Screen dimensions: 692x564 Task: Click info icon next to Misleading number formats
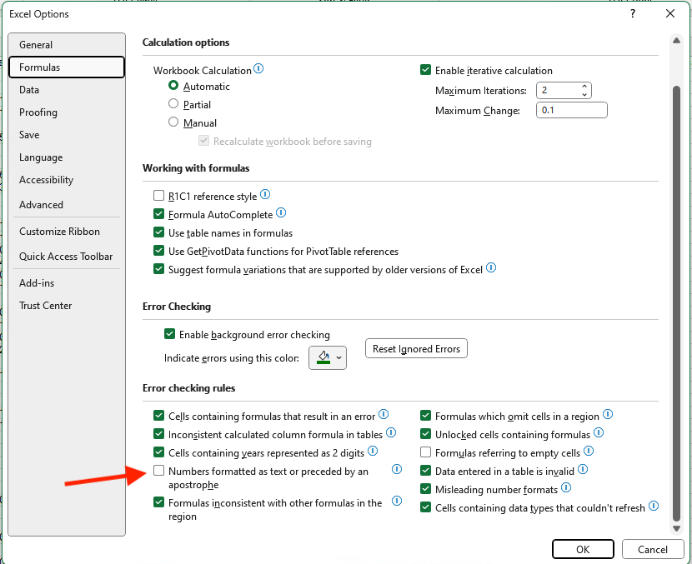coord(566,488)
